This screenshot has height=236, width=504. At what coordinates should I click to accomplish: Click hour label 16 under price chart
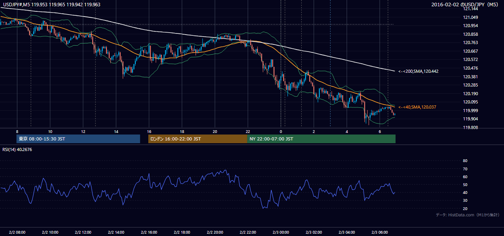click(149, 131)
